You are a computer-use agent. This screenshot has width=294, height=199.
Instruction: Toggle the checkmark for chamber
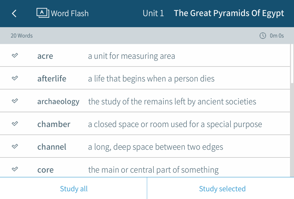tap(15, 124)
